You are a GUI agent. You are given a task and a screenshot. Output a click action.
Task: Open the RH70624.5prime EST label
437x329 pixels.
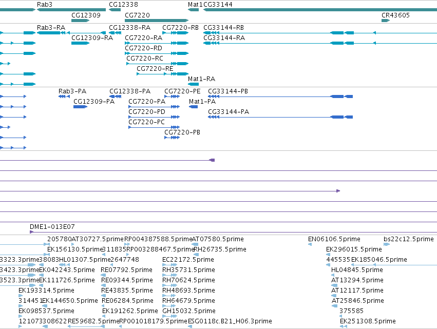(188, 280)
